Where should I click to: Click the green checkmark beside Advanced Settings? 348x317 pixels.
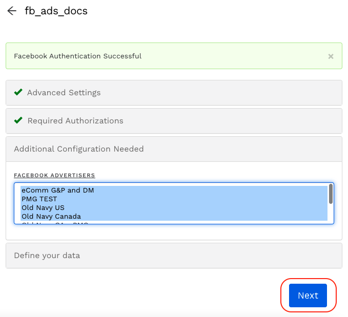18,93
